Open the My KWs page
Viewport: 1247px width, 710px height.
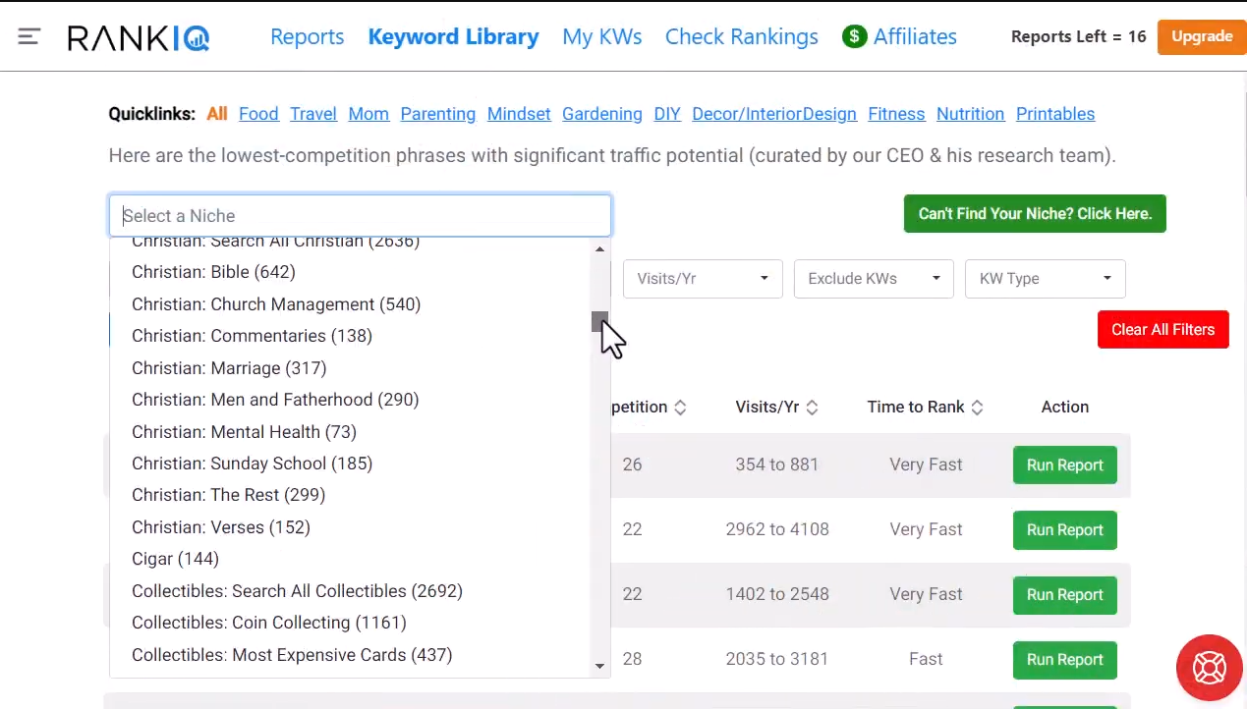(601, 36)
